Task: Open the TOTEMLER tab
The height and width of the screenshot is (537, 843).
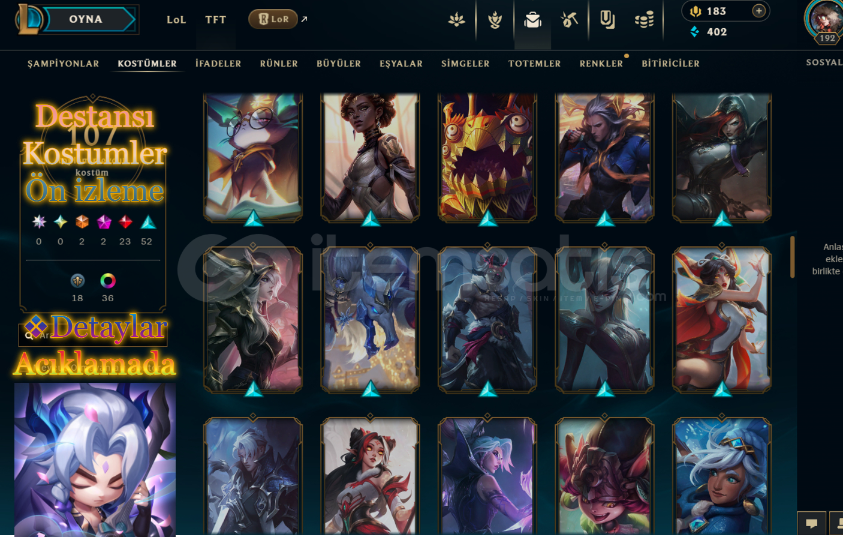Action: (535, 64)
